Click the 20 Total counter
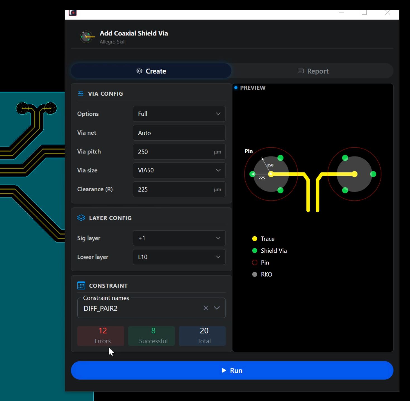The image size is (410, 401). tap(202, 336)
